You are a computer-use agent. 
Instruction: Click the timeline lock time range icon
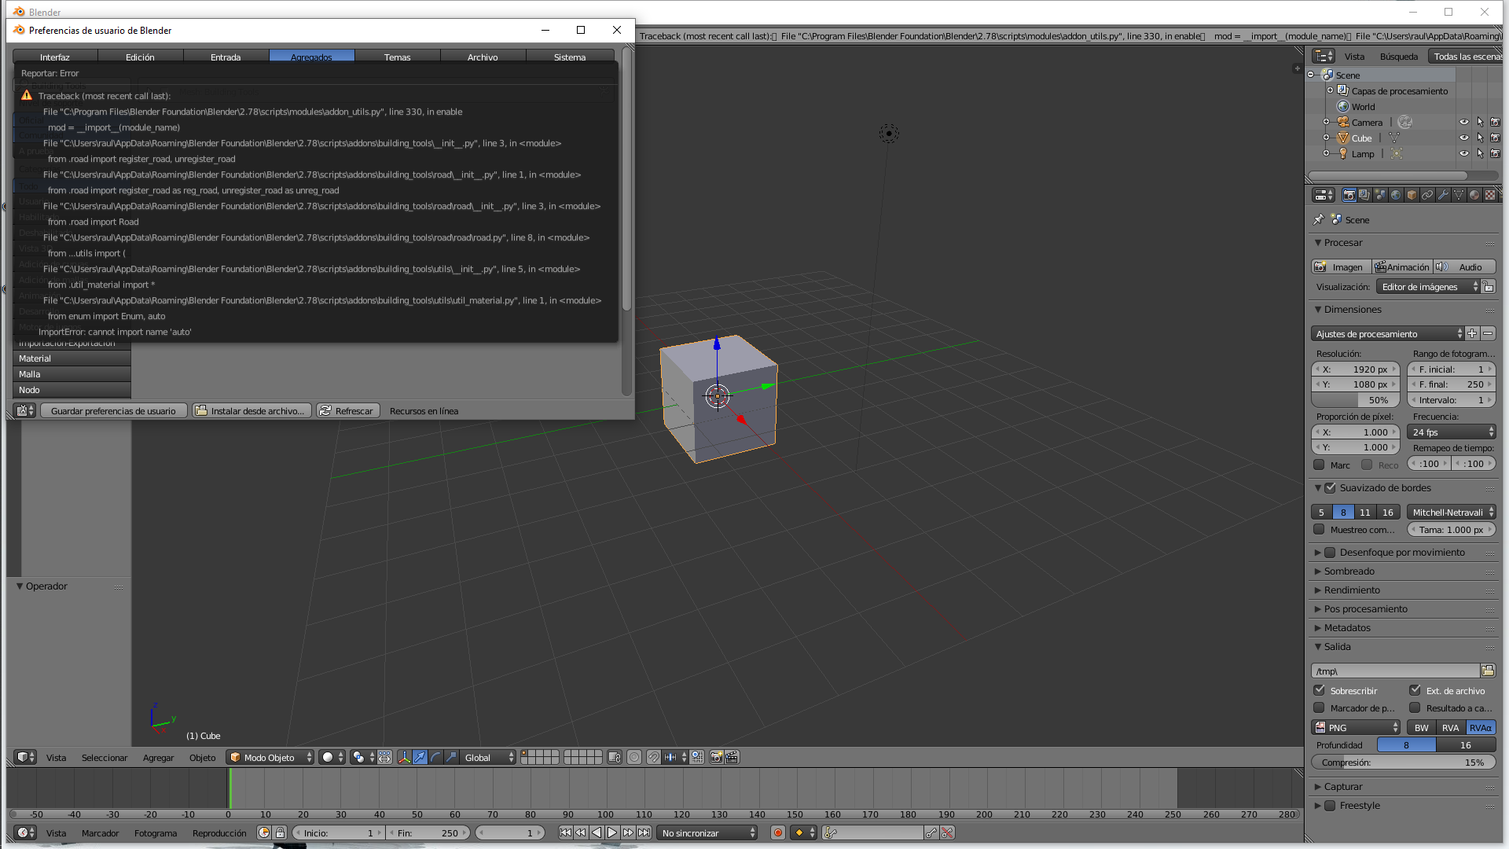coord(280,832)
